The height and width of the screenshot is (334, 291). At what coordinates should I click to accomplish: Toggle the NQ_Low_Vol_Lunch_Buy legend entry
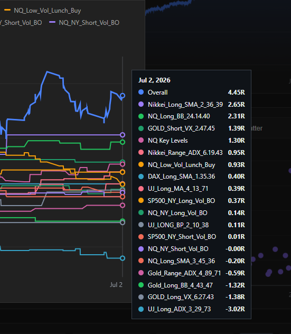click(x=43, y=11)
